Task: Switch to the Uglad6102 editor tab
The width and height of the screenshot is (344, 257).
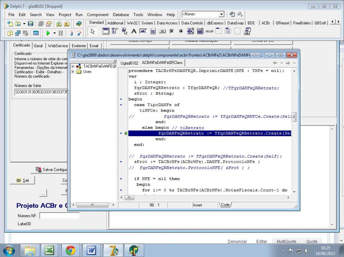Action: 129,63
